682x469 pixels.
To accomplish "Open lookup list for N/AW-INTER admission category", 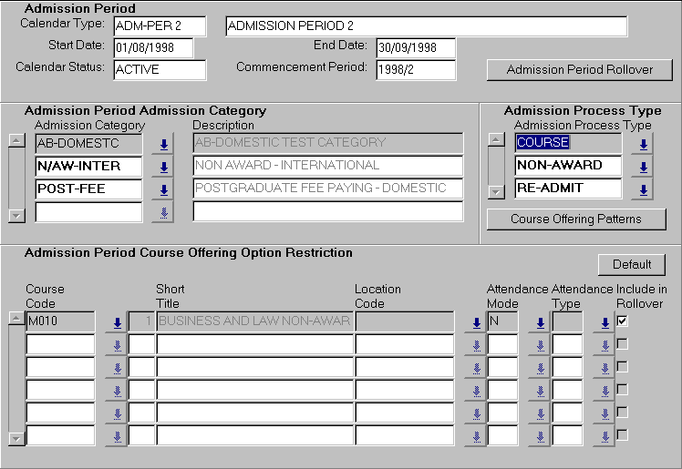I will coord(164,167).
